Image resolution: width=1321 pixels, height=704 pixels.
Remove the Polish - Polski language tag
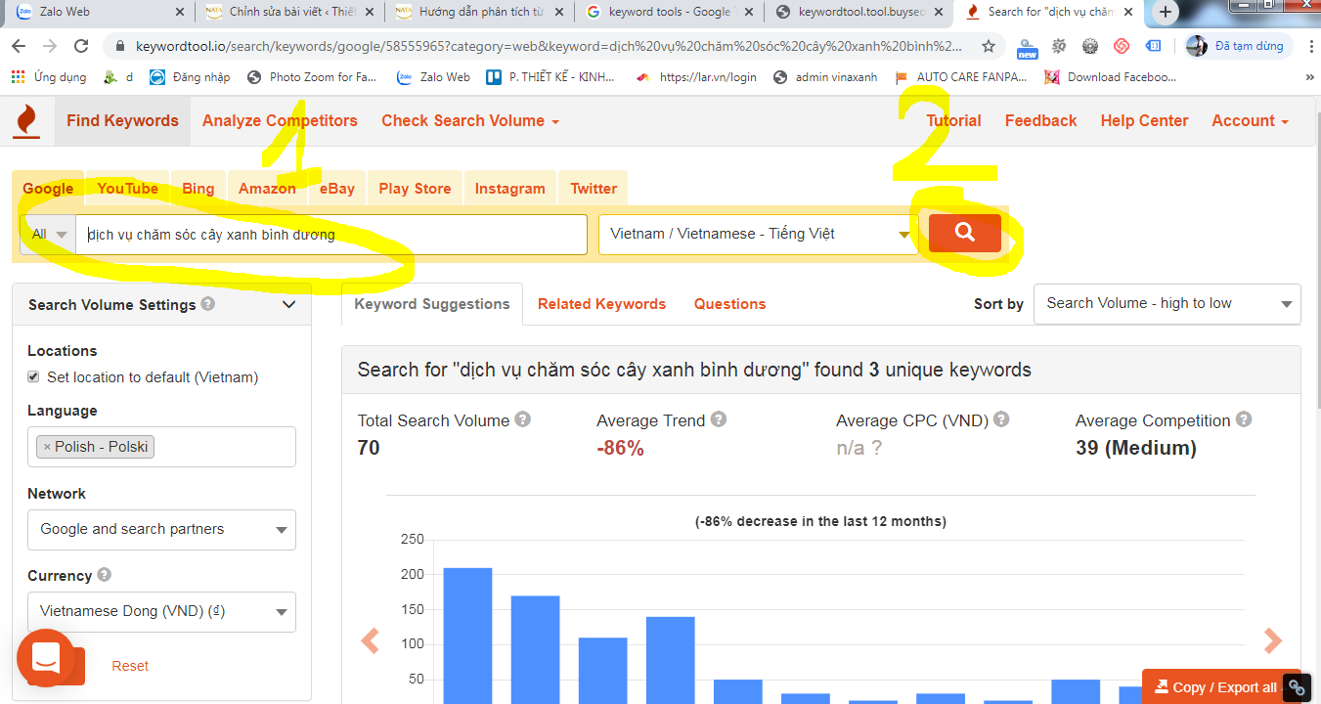46,447
